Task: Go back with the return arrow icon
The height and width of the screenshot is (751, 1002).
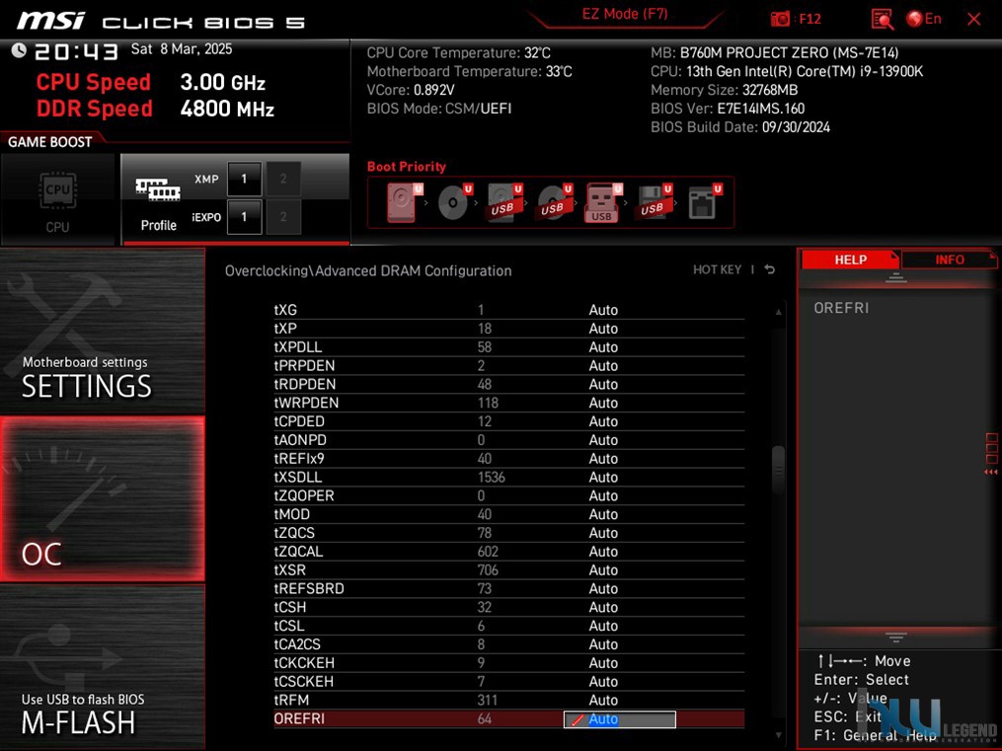Action: click(x=770, y=269)
